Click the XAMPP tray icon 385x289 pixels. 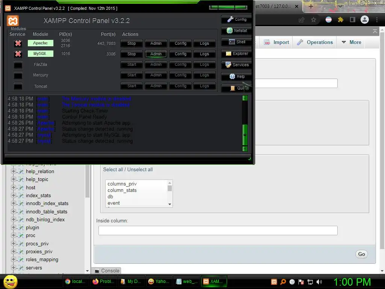274,282
